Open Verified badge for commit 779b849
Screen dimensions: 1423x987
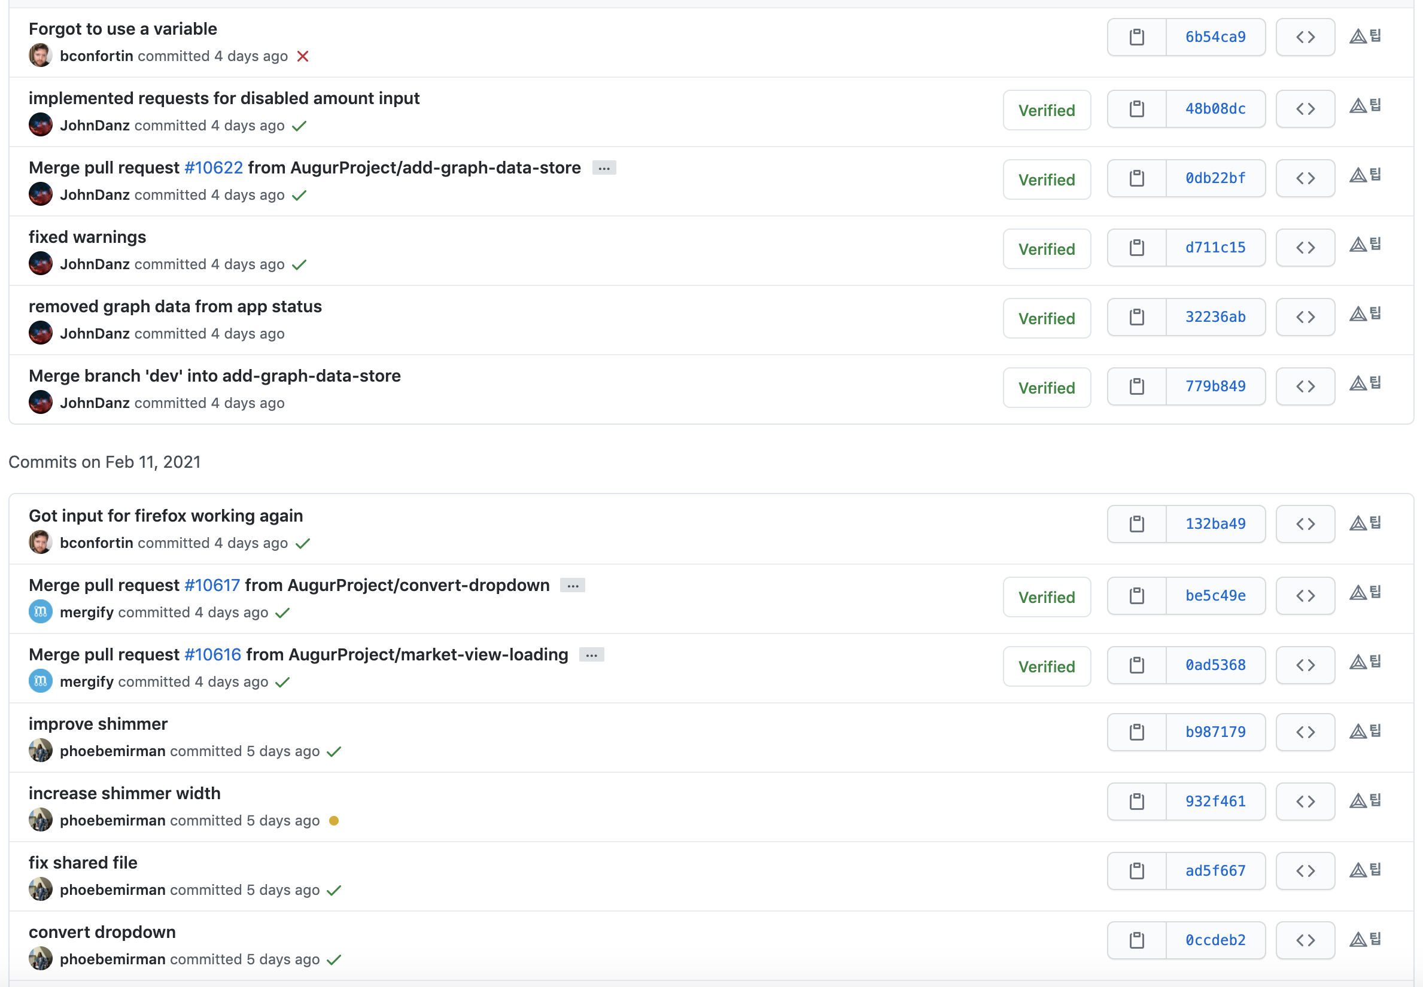(x=1046, y=388)
